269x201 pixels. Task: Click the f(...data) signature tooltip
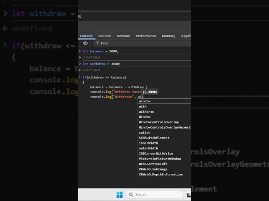(x=150, y=92)
